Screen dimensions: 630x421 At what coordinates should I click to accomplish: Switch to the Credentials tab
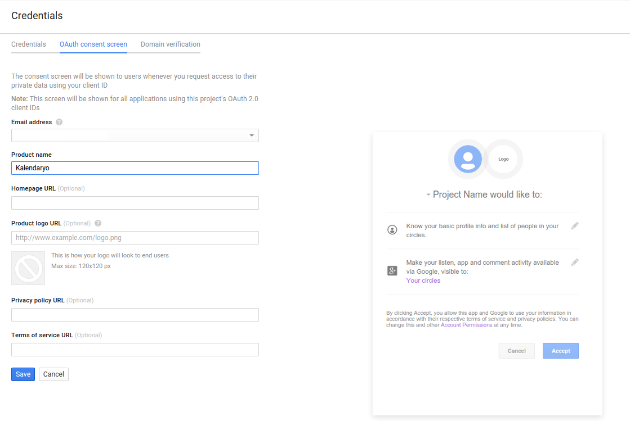coord(29,44)
